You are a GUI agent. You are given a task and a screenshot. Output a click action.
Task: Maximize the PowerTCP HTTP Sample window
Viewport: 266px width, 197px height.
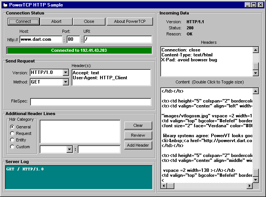tap(253, 5)
